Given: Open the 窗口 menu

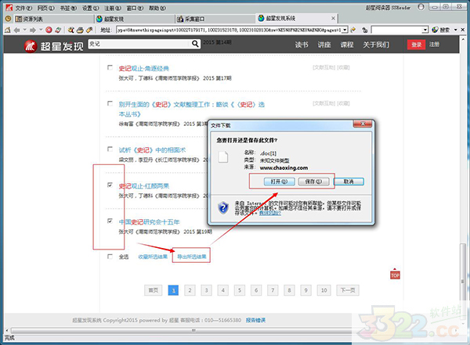Looking at the screenshot, I should click(136, 8).
